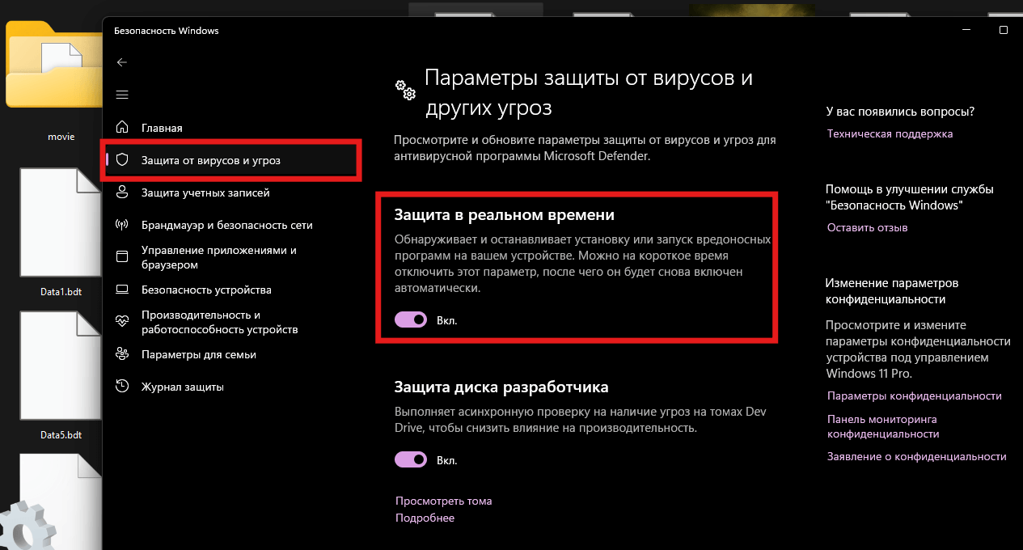Image resolution: width=1023 pixels, height=550 pixels.
Task: Turn off real-time protection toggle
Action: click(x=411, y=320)
